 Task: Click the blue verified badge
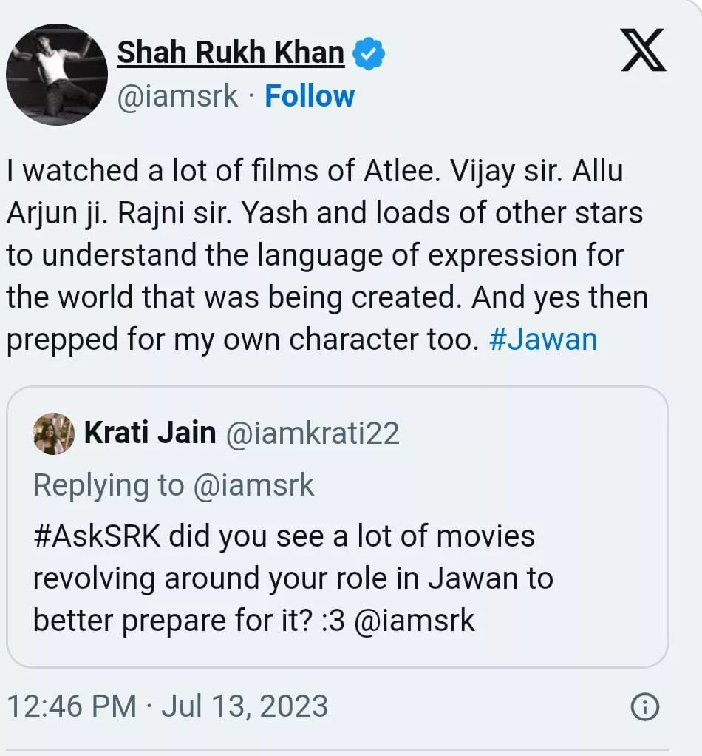click(367, 54)
